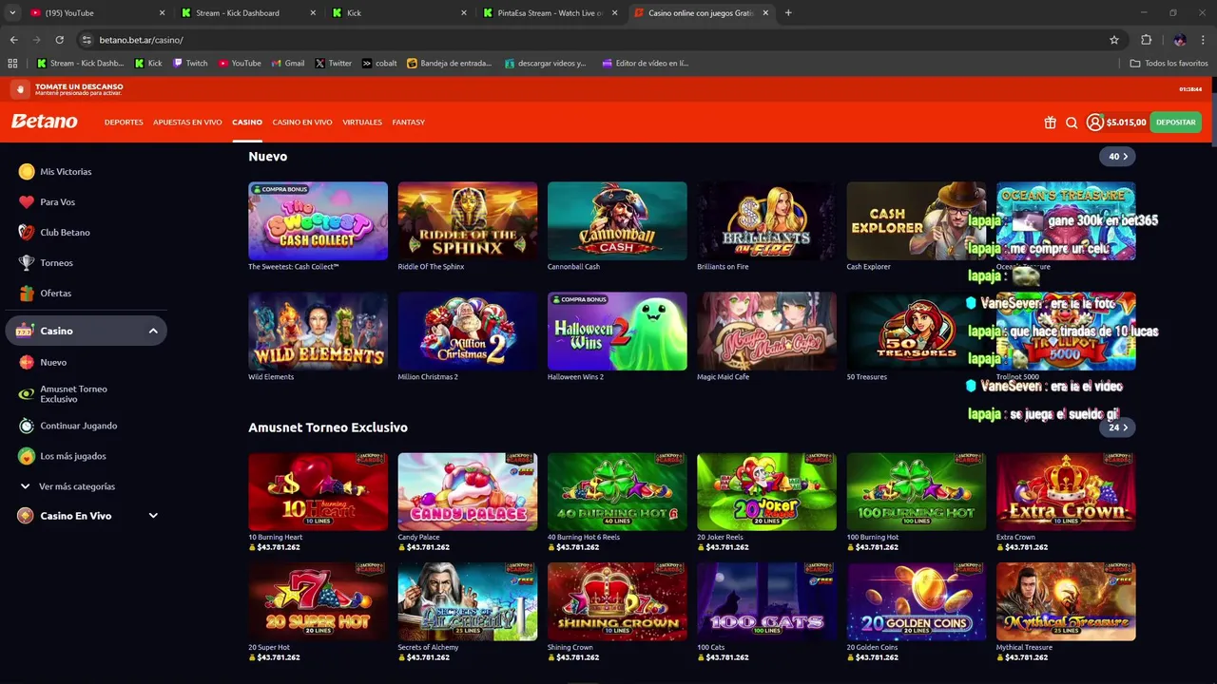The image size is (1217, 684).
Task: Go to APUESTAS EN VIVO
Action: pyautogui.click(x=187, y=123)
